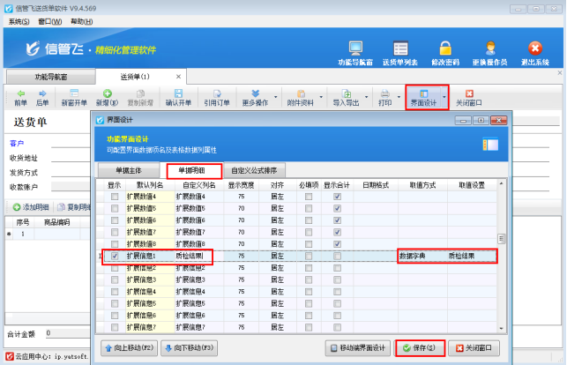Toggle 显示合计 checkbox for 扩展数值5 row

338,208
